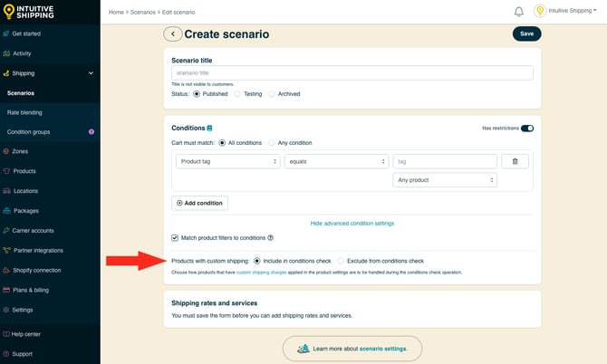Click the Products shirt icon
This screenshot has height=364, width=607.
[6, 171]
